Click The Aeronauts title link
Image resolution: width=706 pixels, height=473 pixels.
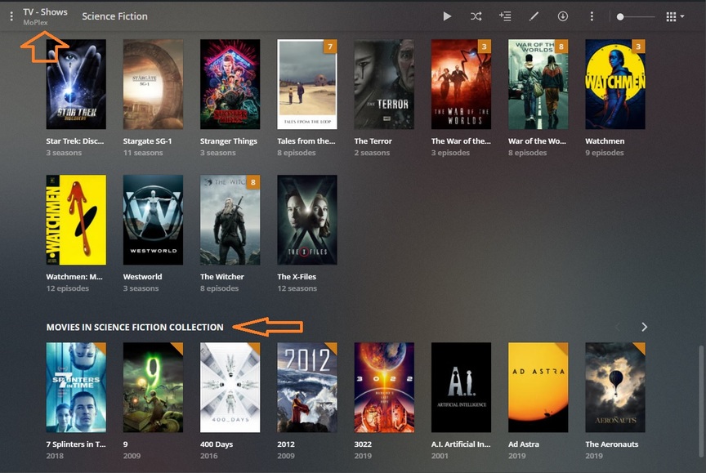(x=611, y=444)
